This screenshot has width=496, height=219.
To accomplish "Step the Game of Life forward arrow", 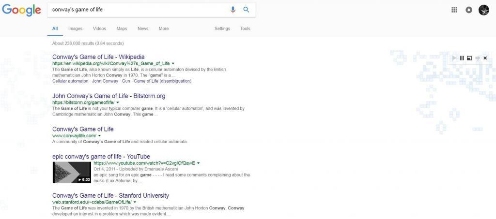I will pyautogui.click(x=478, y=58).
